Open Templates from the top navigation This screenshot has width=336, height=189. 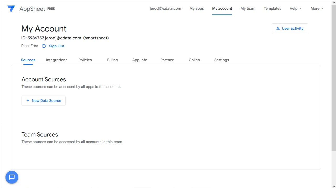tap(272, 8)
